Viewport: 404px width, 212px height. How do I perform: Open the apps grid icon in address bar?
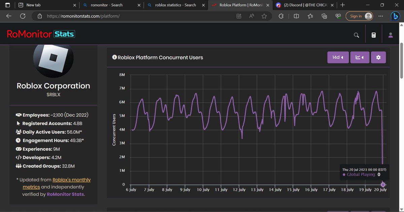click(x=239, y=16)
